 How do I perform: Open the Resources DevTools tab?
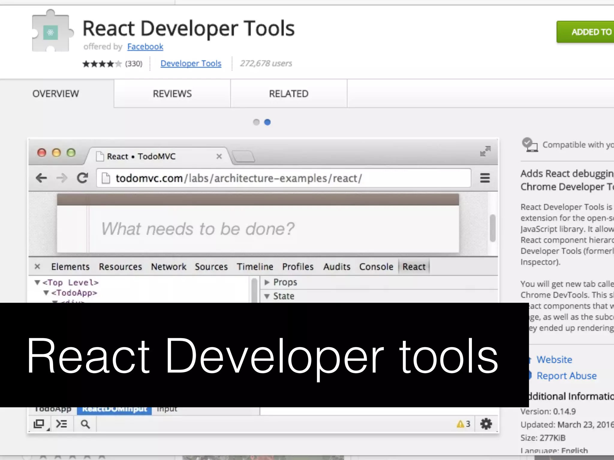[120, 267]
